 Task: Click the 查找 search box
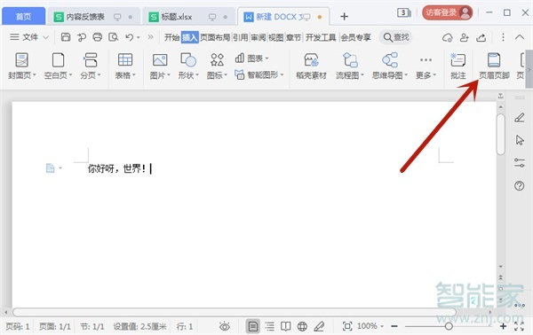(396, 37)
